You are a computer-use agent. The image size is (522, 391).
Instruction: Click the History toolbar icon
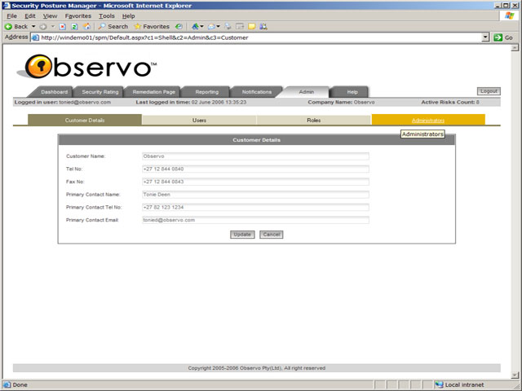[179, 27]
